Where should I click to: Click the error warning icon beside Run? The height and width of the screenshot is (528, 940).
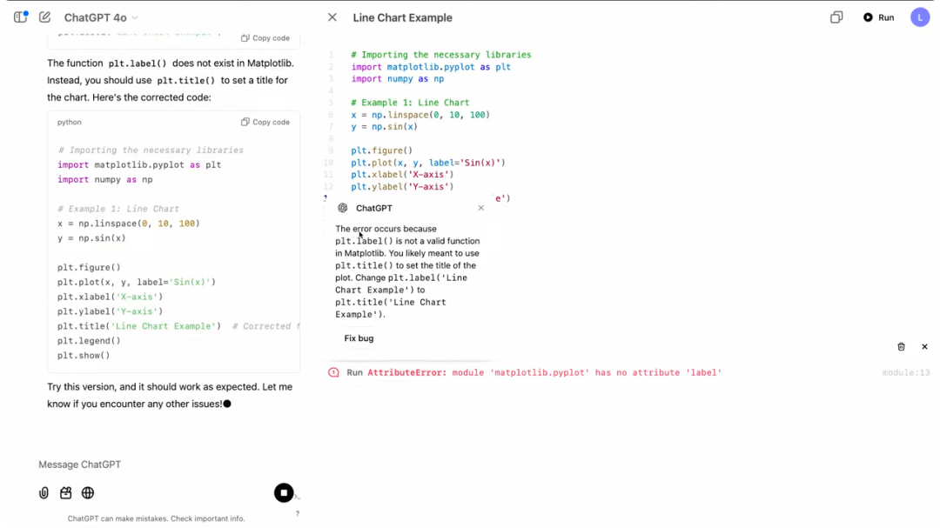click(x=334, y=372)
